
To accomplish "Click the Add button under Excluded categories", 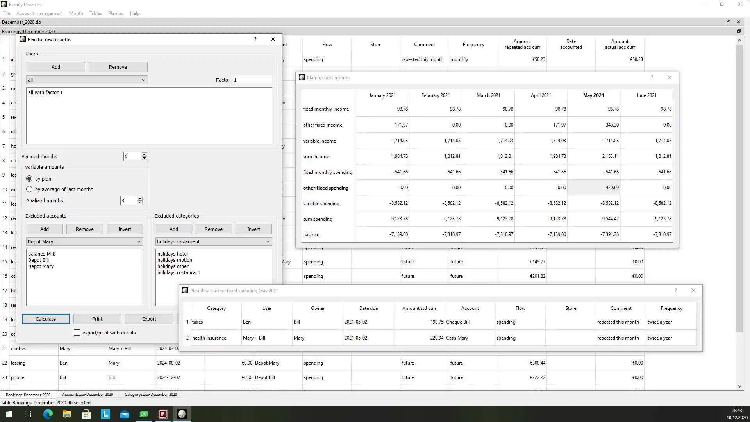I will tap(173, 229).
